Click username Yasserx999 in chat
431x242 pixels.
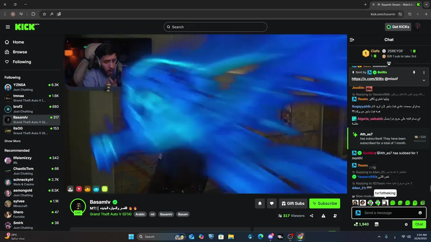pyautogui.click(x=367, y=177)
